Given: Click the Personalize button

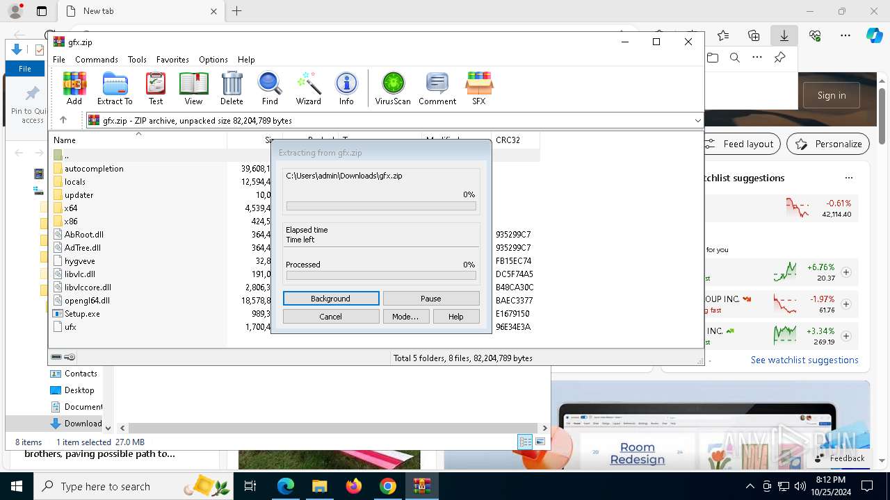Looking at the screenshot, I should tap(828, 144).
